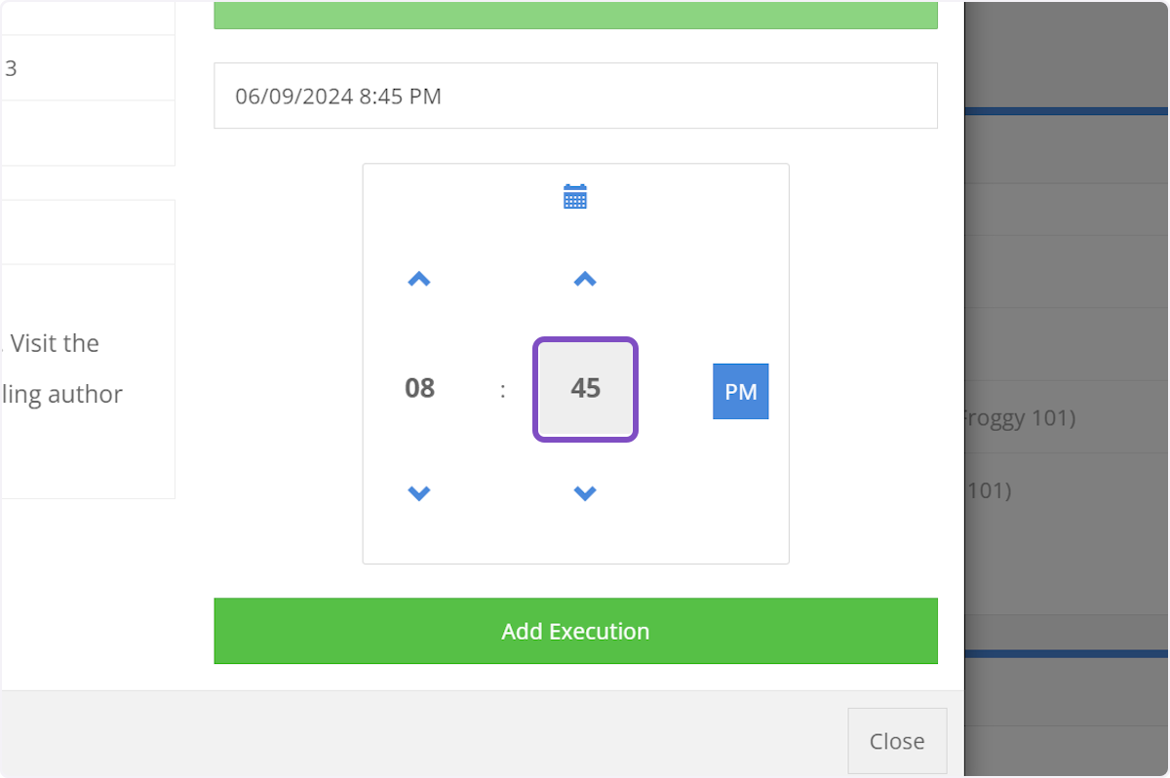Decrease the hour with the down arrow
Image resolution: width=1170 pixels, height=778 pixels.
[x=419, y=493]
